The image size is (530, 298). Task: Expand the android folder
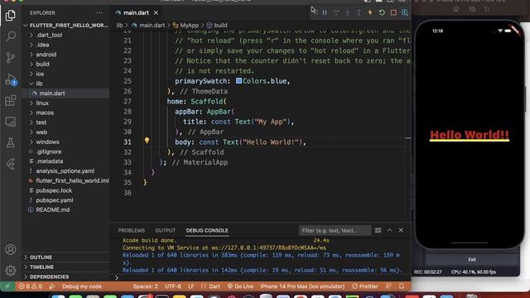[46, 55]
